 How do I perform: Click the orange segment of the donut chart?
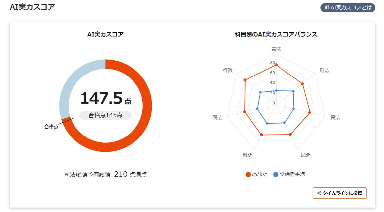tap(145, 125)
